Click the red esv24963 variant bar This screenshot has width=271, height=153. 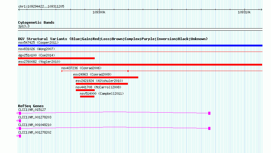click(106, 77)
